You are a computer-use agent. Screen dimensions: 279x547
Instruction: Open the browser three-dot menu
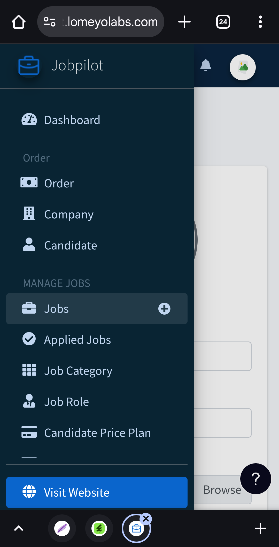(260, 22)
